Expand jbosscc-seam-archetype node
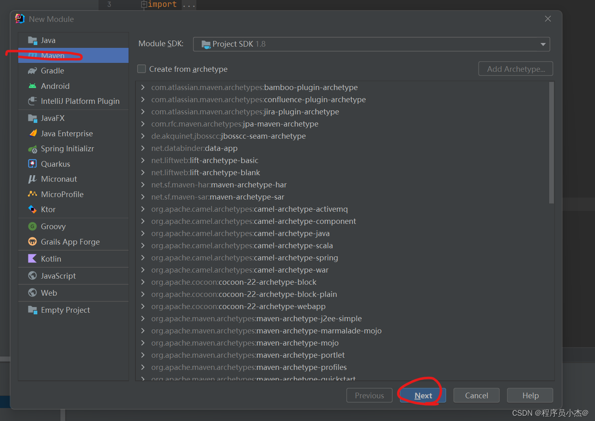595x421 pixels. [x=143, y=136]
